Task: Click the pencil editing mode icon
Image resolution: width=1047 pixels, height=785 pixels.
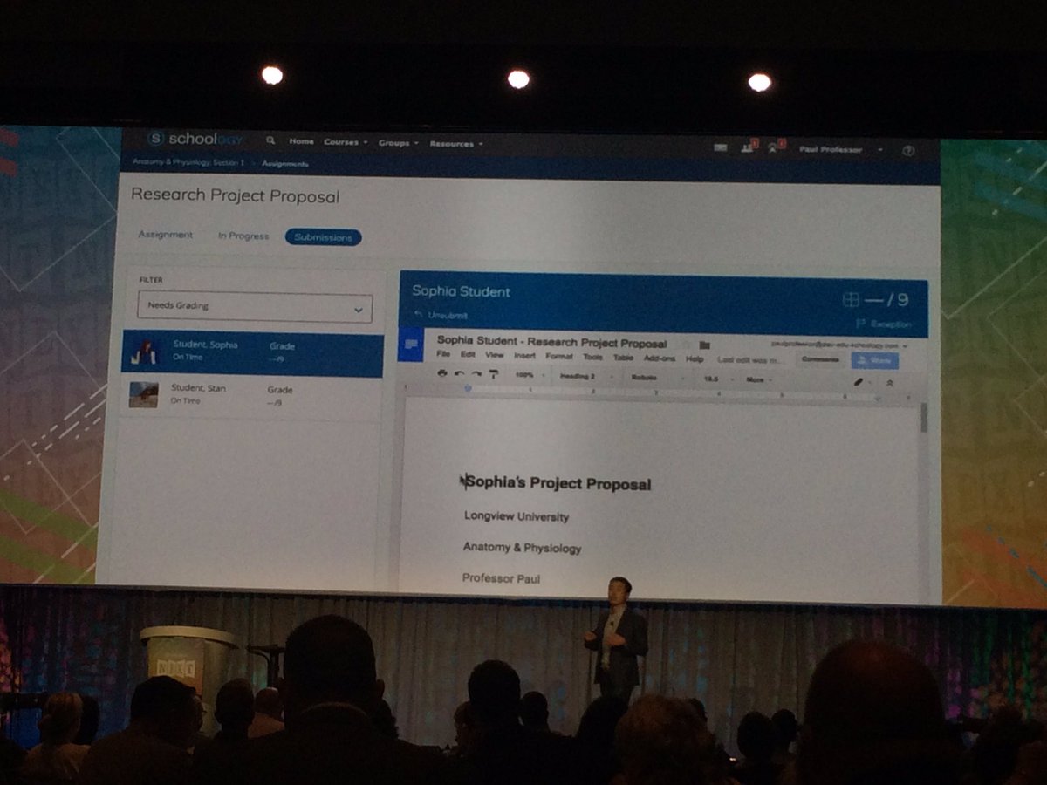Action: (x=860, y=381)
